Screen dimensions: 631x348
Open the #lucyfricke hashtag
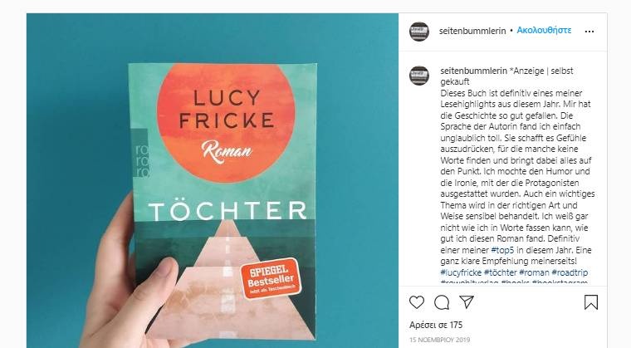(x=461, y=272)
